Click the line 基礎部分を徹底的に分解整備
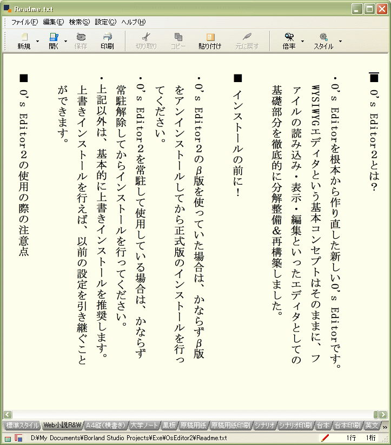Image resolution: width=391 pixels, height=445 pixels. click(277, 200)
